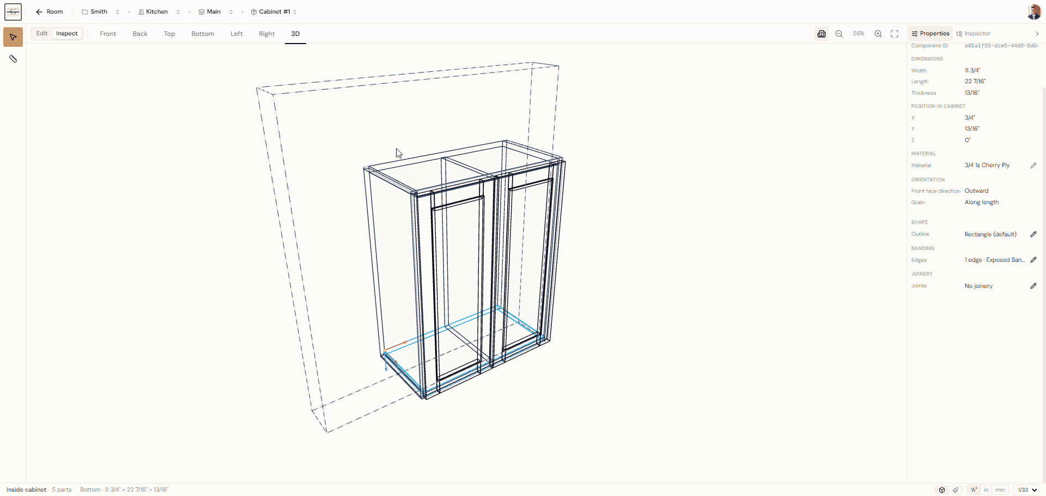
Task: Switch to the Back view tab
Action: tap(140, 34)
